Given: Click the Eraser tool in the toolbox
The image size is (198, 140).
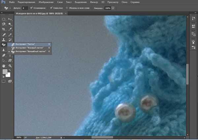Looking at the screenshot, I should pos(4,45).
